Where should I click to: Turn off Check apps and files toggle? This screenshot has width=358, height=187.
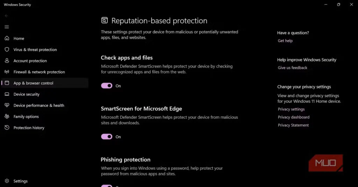[107, 86]
